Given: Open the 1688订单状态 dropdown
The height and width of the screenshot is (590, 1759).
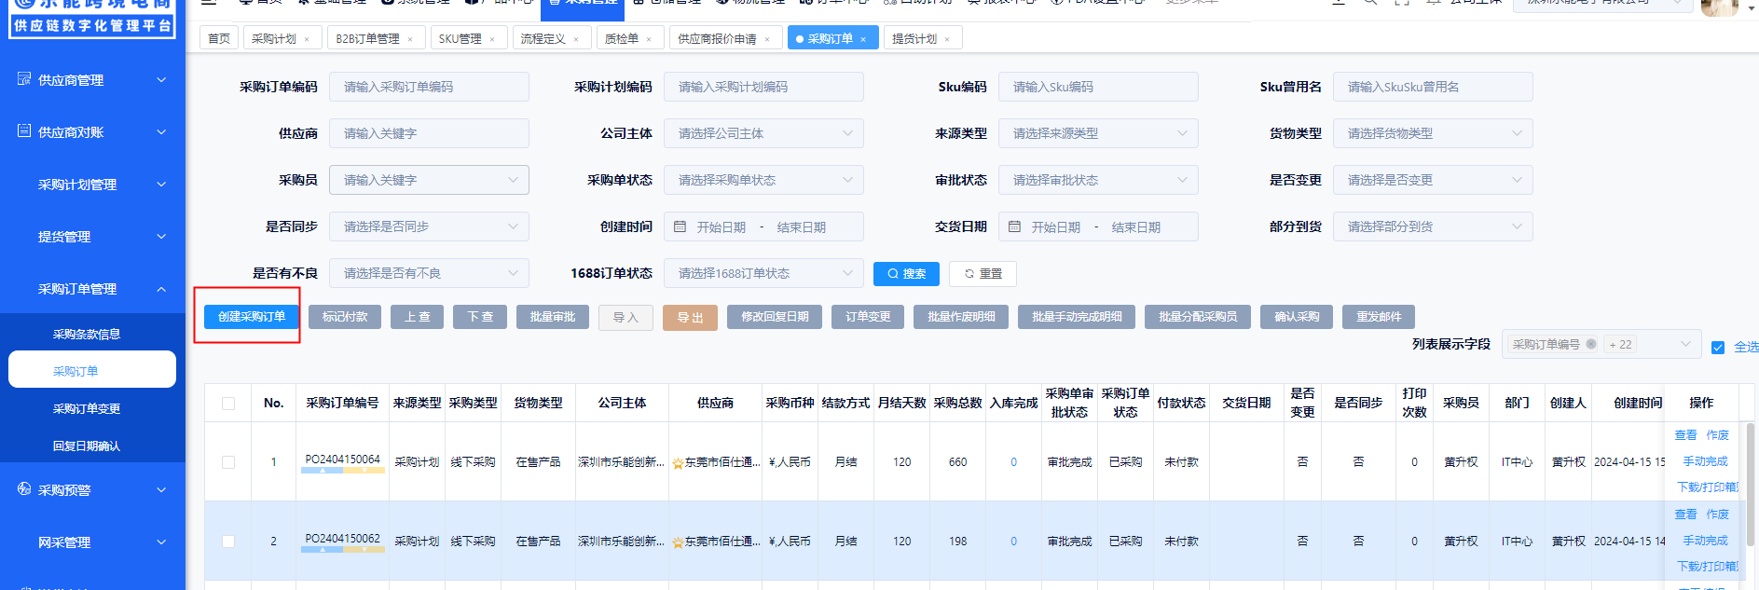Looking at the screenshot, I should [763, 273].
